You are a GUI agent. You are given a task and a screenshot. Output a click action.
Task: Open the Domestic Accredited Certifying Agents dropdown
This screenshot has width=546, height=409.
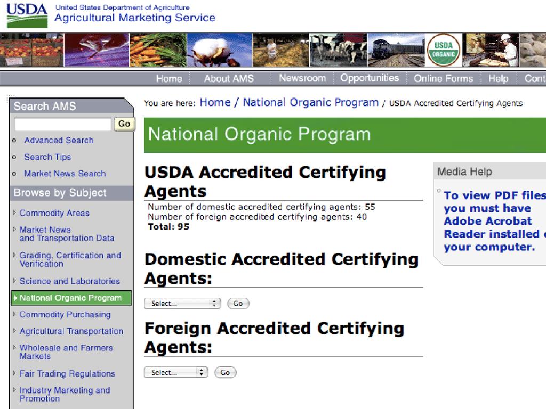point(182,304)
